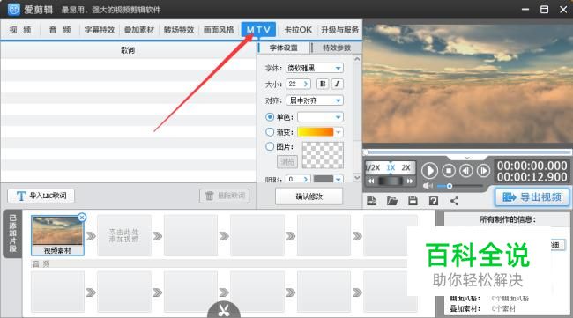Switch to 转场特效 tab
Screen dimensions: 573x318
click(x=179, y=30)
